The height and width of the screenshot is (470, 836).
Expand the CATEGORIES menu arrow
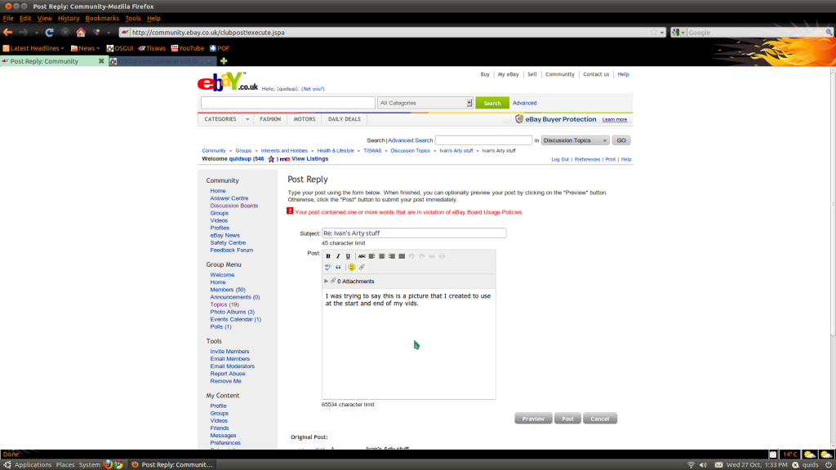(247, 119)
